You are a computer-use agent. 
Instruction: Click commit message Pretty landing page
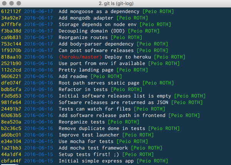pyautogui.click(x=86, y=70)
